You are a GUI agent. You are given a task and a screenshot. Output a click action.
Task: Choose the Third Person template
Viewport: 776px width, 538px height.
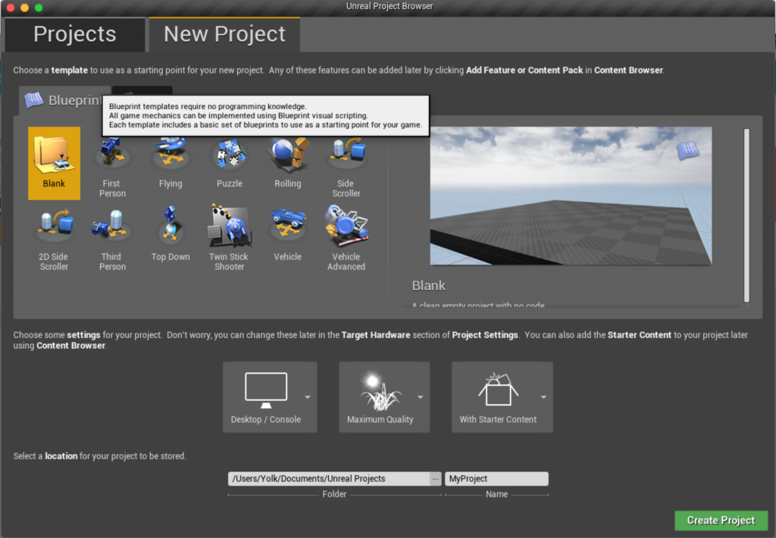pyautogui.click(x=112, y=239)
